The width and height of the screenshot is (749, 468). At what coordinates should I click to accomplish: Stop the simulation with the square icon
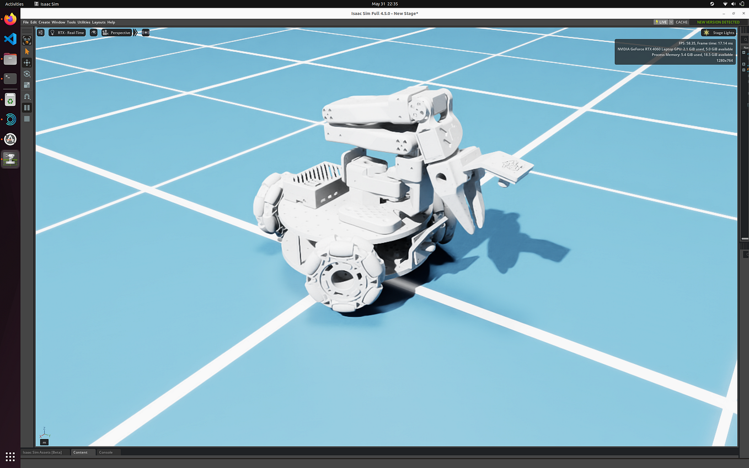click(x=26, y=118)
